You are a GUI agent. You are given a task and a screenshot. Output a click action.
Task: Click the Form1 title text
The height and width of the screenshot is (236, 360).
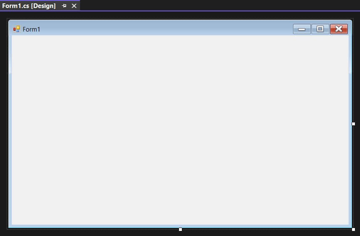[x=32, y=29]
